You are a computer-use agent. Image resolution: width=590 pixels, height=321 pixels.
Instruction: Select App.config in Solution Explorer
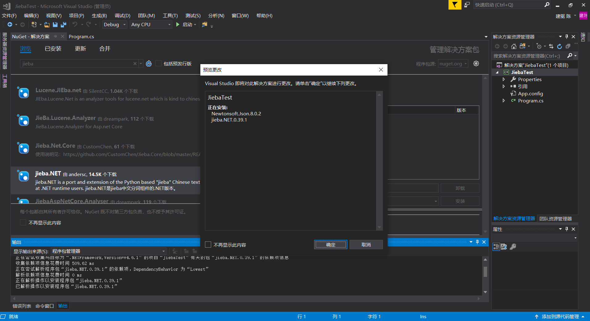530,93
